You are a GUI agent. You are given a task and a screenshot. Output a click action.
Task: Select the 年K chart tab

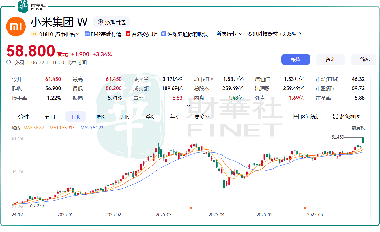pyautogui.click(x=174, y=117)
